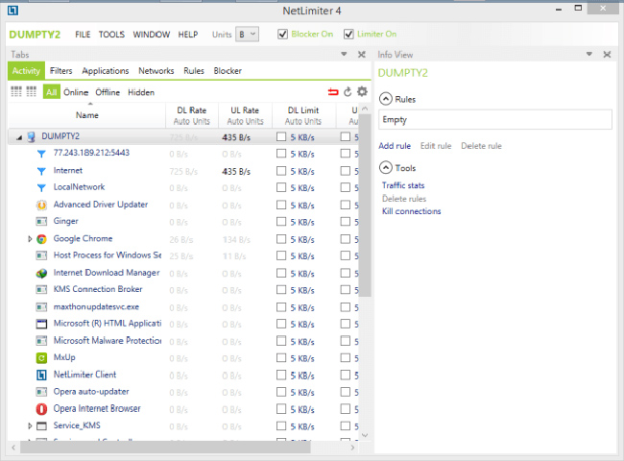The height and width of the screenshot is (461, 624).
Task: Click the Add rule link
Action: click(x=395, y=146)
